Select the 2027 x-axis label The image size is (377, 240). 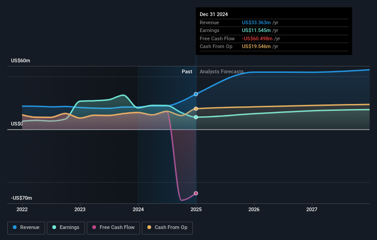point(312,209)
